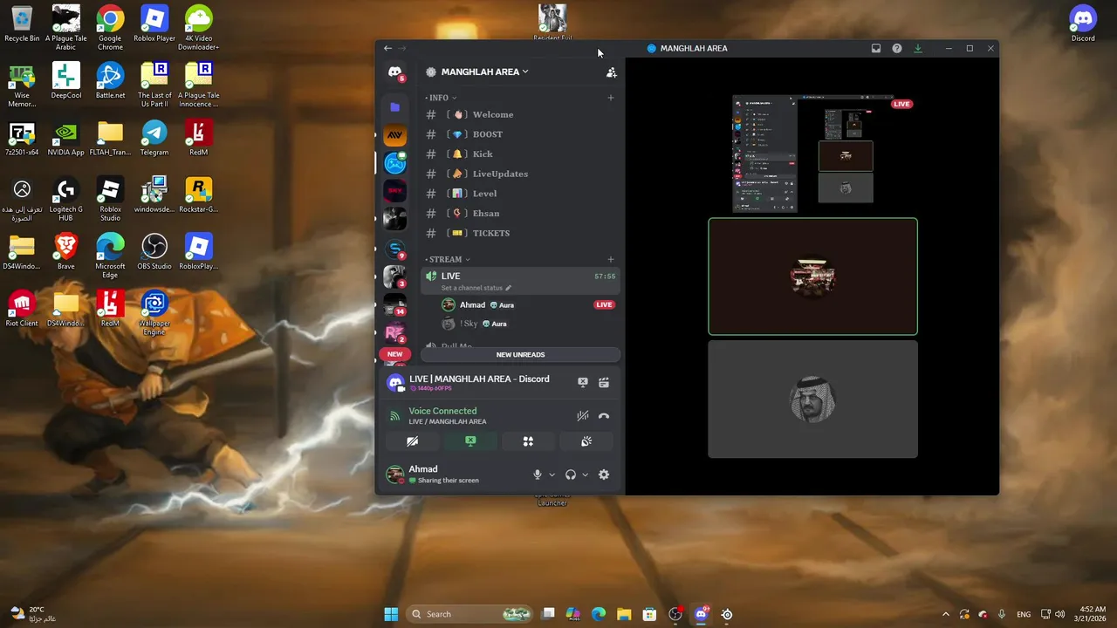The image size is (1117, 628).
Task: Expand the MANGHLAH AREA server menu
Action: 484,72
